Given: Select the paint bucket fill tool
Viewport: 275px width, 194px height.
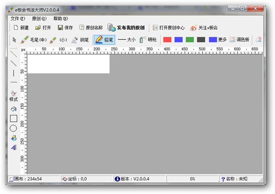Looking at the screenshot, I should [13, 109].
